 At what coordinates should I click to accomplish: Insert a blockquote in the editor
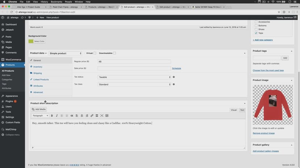pos(72,116)
